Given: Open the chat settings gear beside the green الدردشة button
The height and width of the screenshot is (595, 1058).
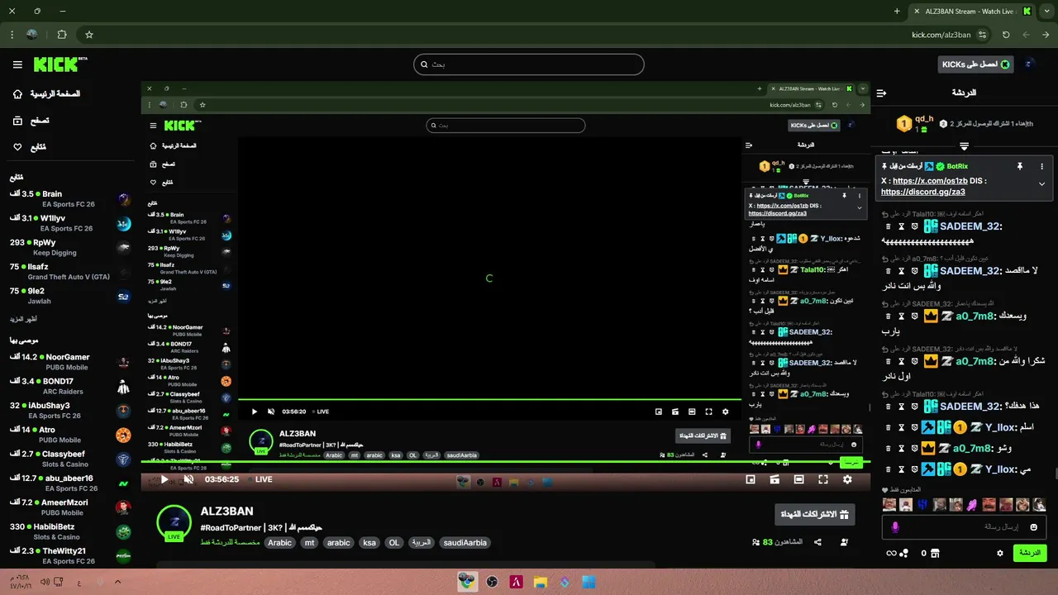Looking at the screenshot, I should coord(1000,553).
